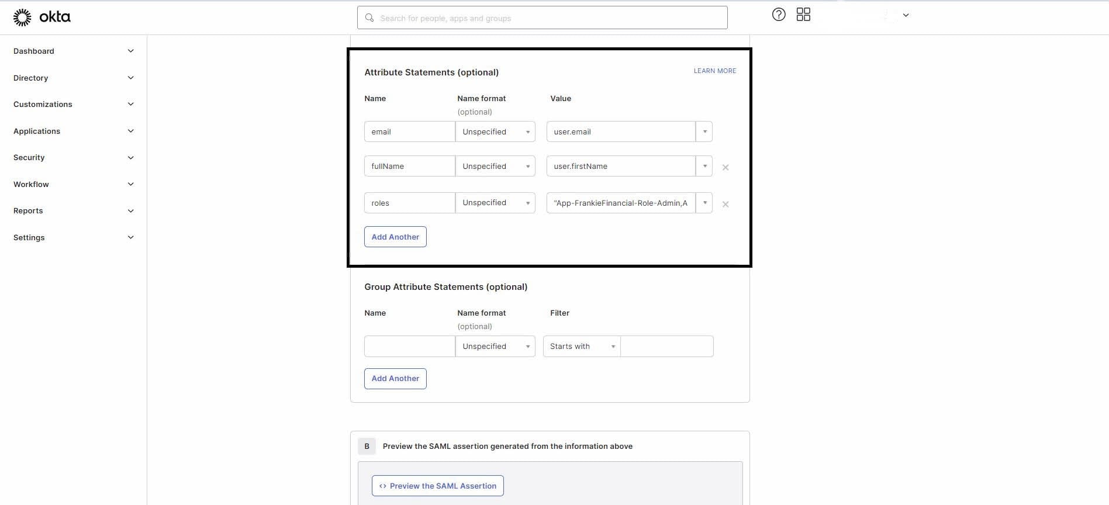Click Add Another under Attribute Statements

(x=395, y=237)
